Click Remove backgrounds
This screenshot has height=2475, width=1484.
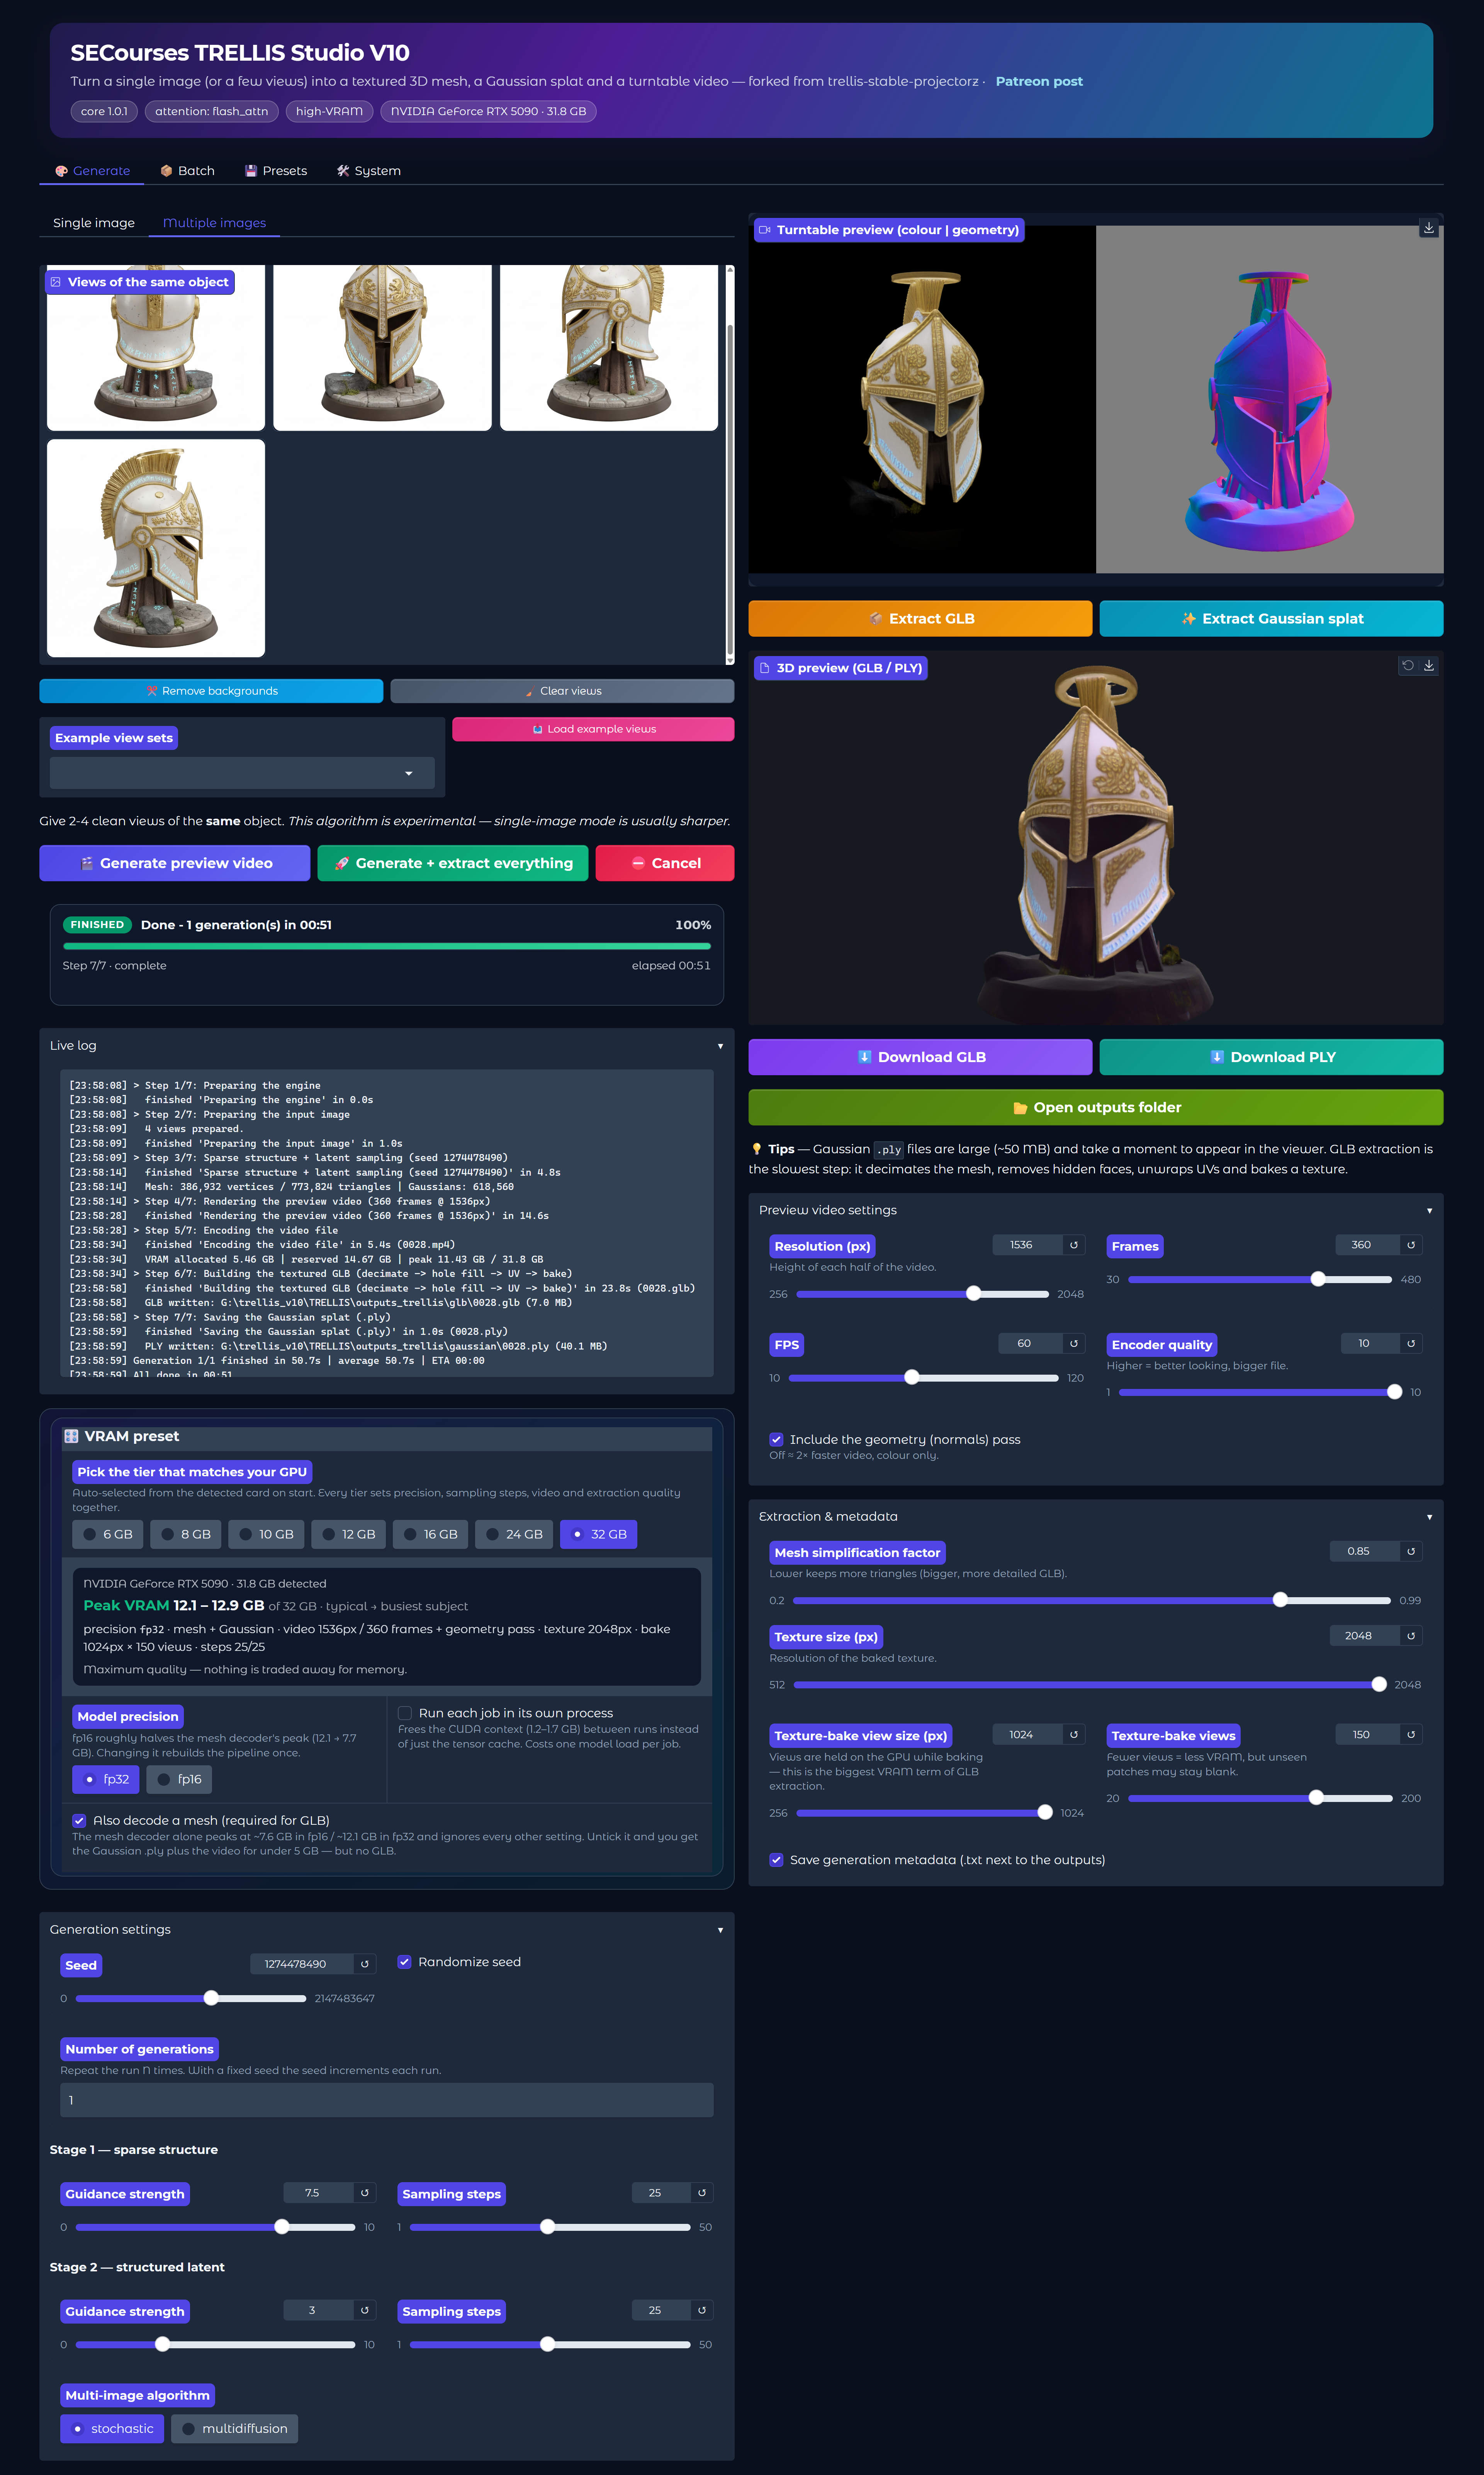(211, 691)
